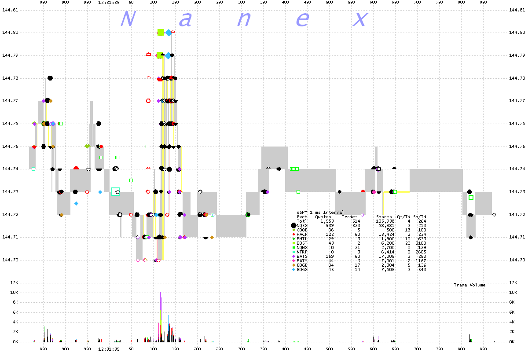This screenshot has height=352, width=528.
Task: Click the EDGX blue diamond legend marker
Action: (x=293, y=270)
